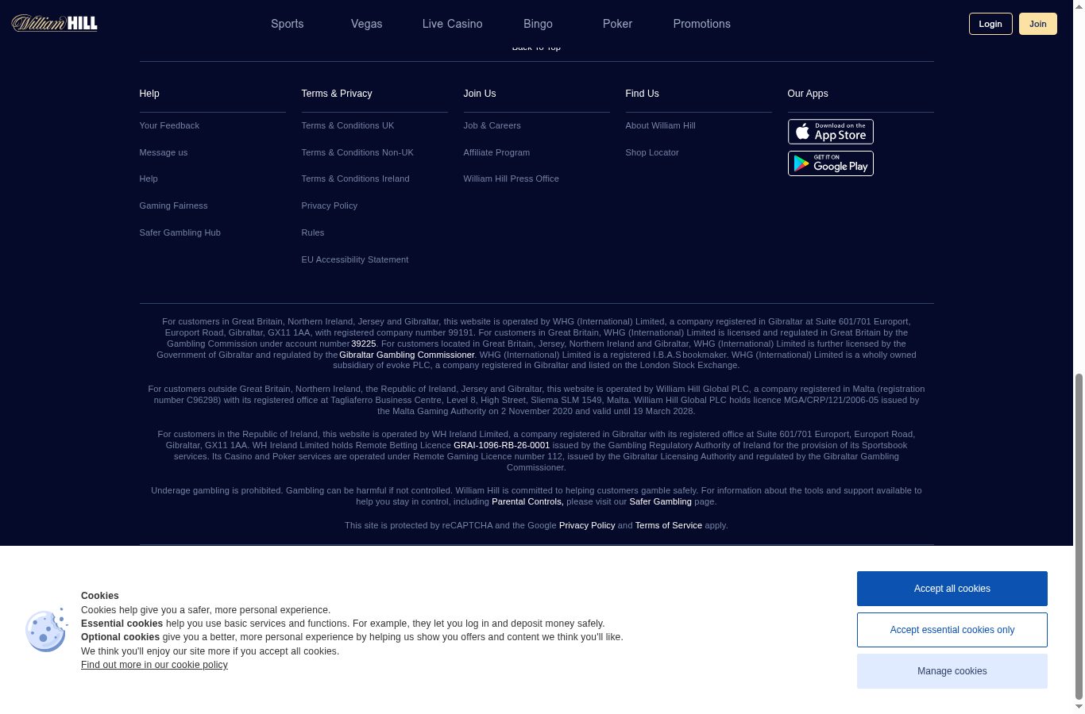
Task: Open the Affiliate Program link
Action: tap(496, 152)
